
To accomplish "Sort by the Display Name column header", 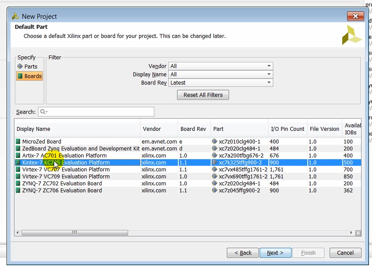I will point(34,129).
